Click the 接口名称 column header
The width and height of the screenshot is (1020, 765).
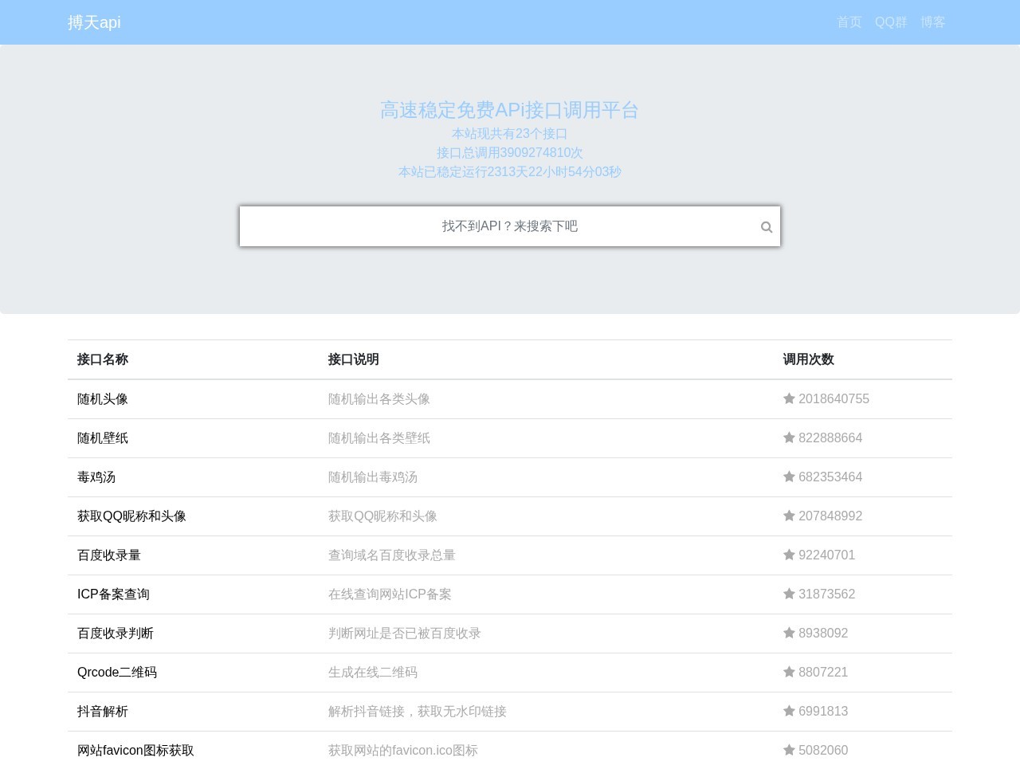tap(102, 359)
